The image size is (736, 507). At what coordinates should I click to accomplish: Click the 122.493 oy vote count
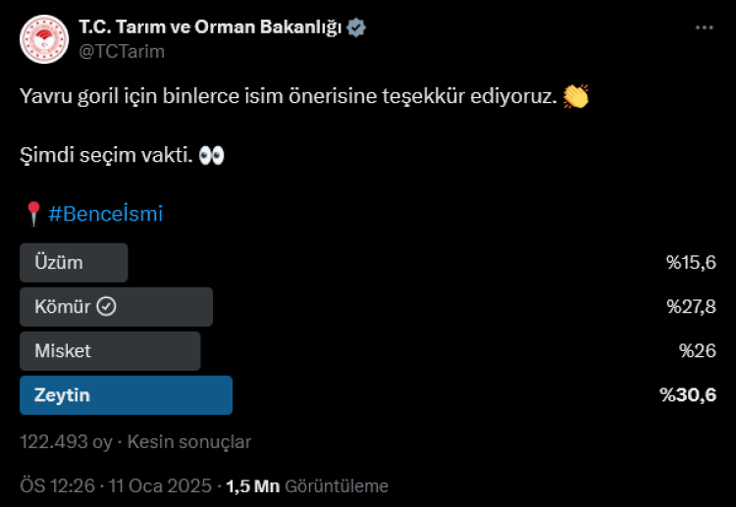(x=66, y=442)
